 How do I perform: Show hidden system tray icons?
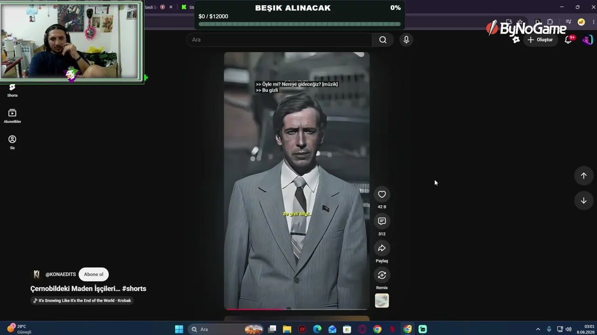click(538, 329)
